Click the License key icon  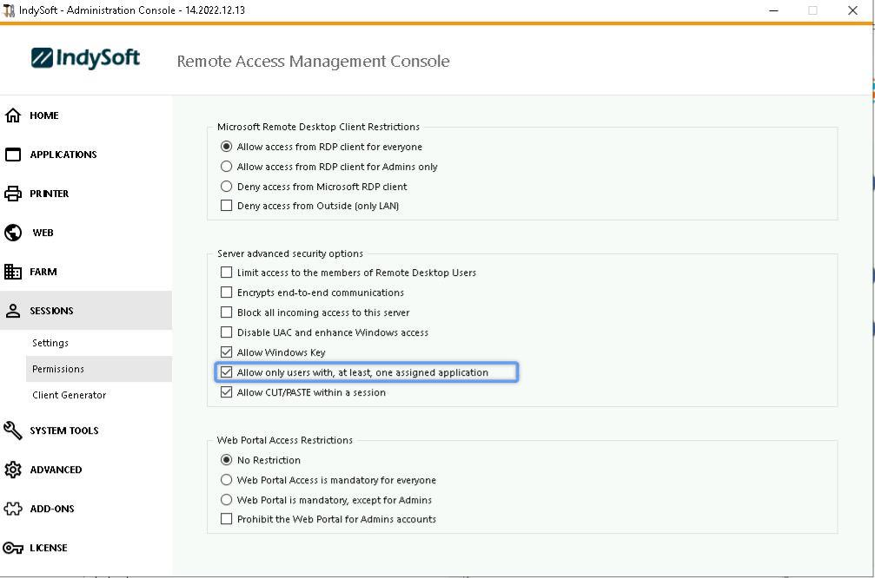(13, 548)
